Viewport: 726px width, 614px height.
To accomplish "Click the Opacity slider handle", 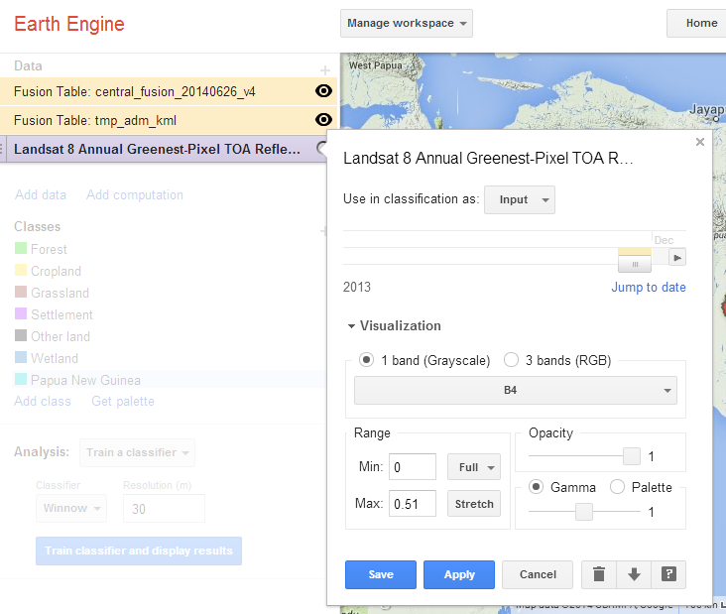I will point(632,456).
